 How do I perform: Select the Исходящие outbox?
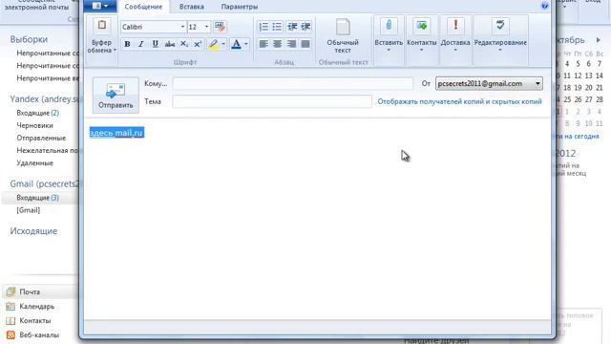pyautogui.click(x=33, y=231)
